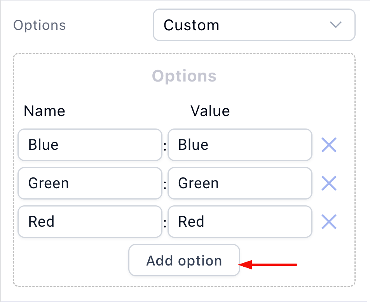Click the colon separator in the Red row
Viewport: 370px width, 302px height.
[165, 224]
